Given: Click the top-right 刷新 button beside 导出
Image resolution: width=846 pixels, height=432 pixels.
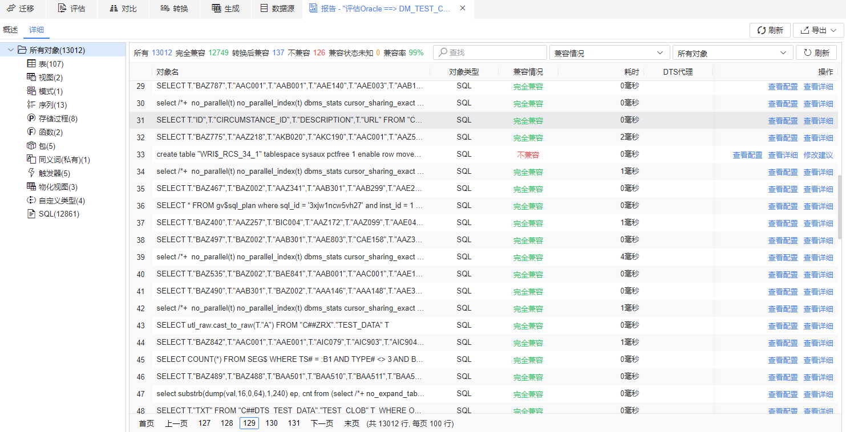Looking at the screenshot, I should click(x=770, y=30).
